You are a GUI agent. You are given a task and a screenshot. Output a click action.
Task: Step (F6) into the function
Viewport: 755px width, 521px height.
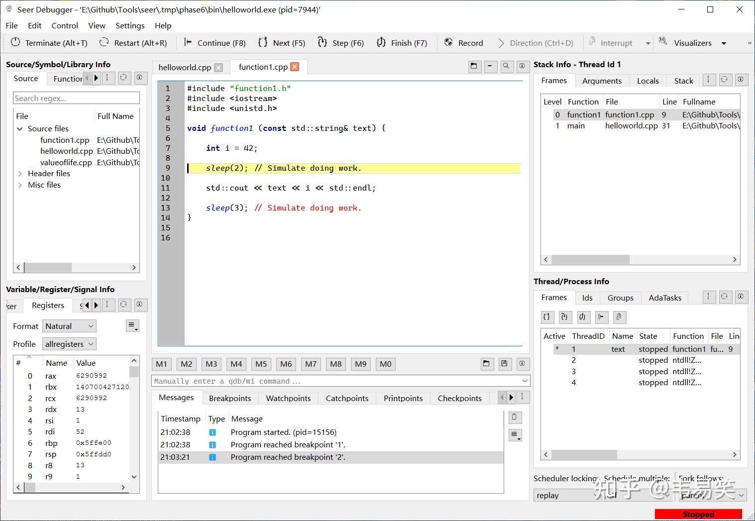(341, 43)
